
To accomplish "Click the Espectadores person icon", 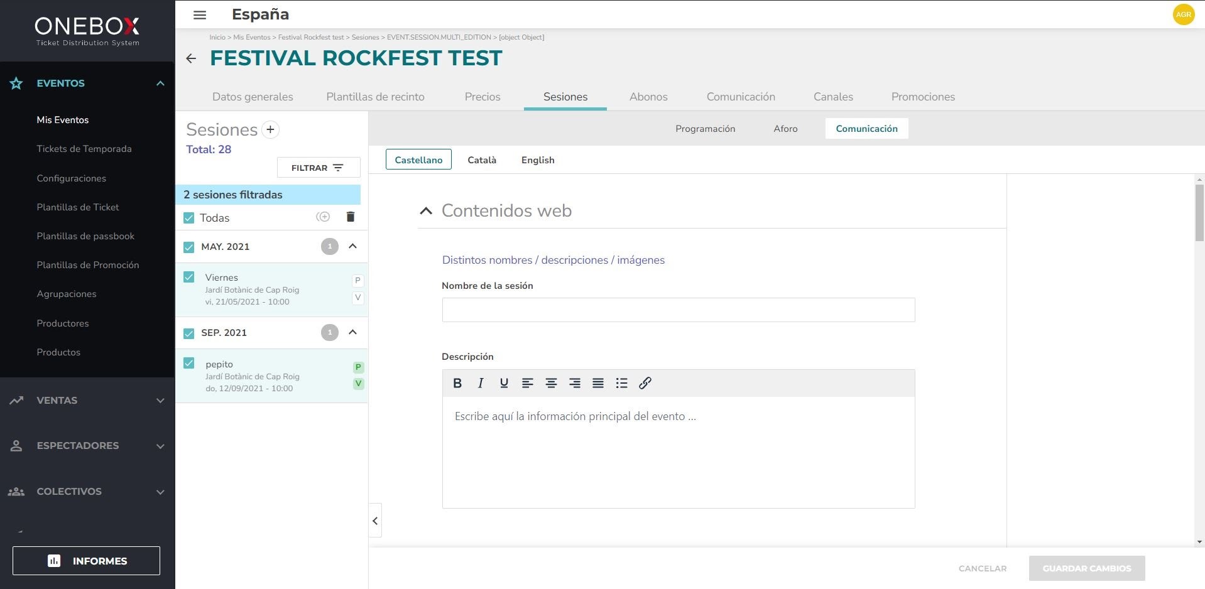I will (x=16, y=446).
